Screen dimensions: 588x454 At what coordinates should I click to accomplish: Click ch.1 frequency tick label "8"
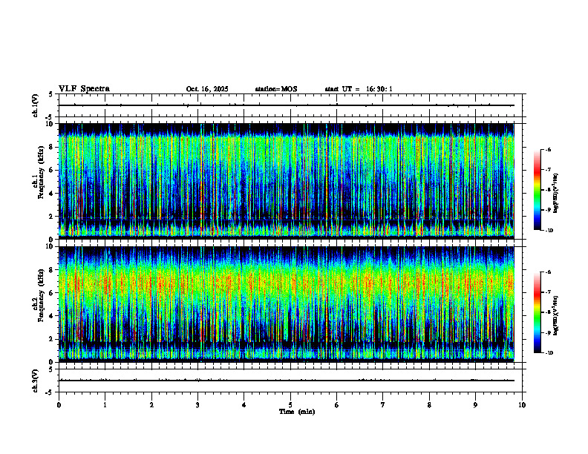[x=52, y=147]
